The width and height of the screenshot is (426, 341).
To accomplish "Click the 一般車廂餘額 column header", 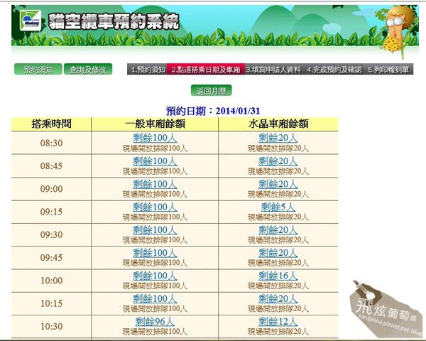I will pos(155,124).
